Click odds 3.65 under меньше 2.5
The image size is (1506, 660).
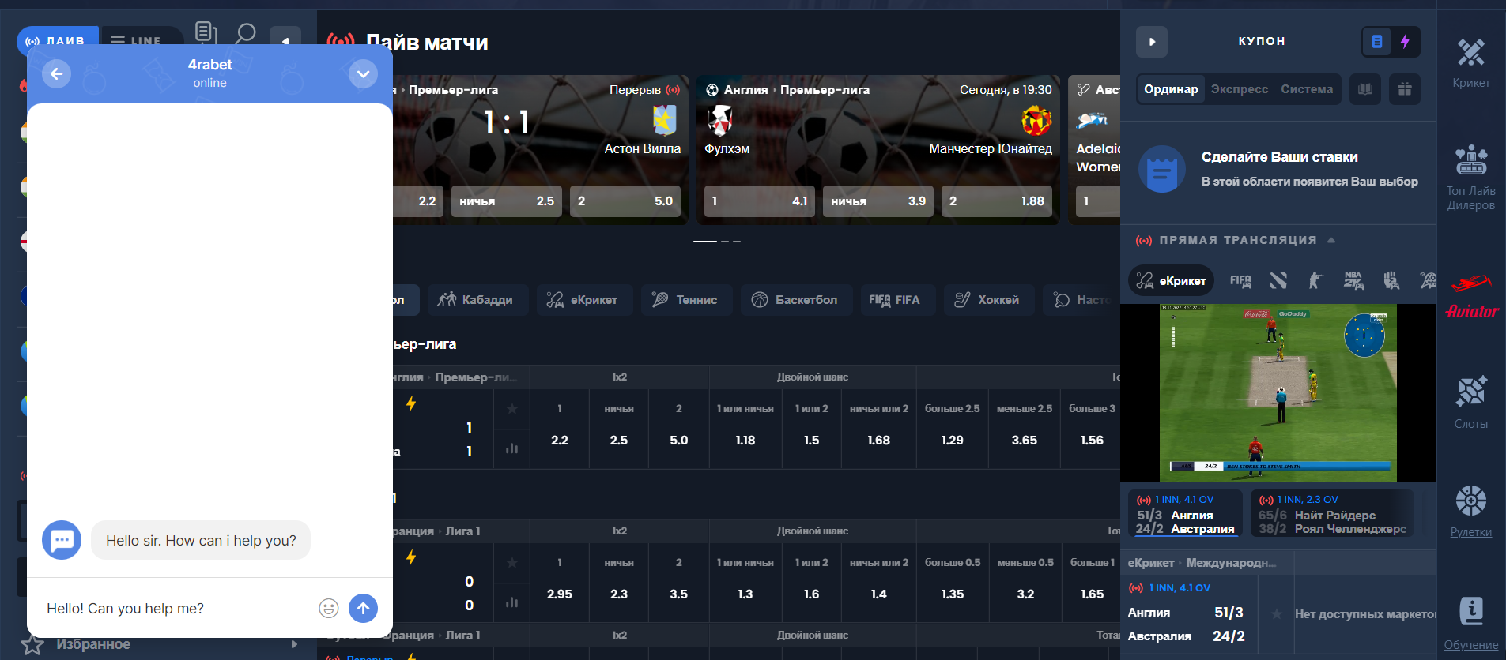click(x=1025, y=441)
